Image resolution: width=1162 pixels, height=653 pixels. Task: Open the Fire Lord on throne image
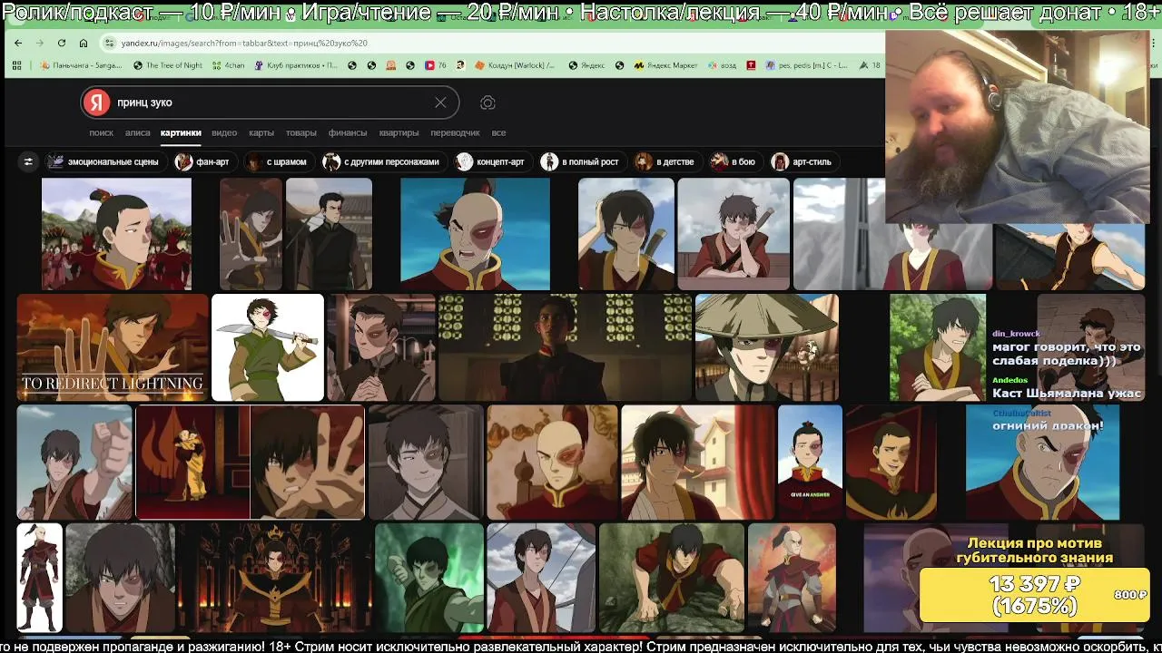point(275,578)
